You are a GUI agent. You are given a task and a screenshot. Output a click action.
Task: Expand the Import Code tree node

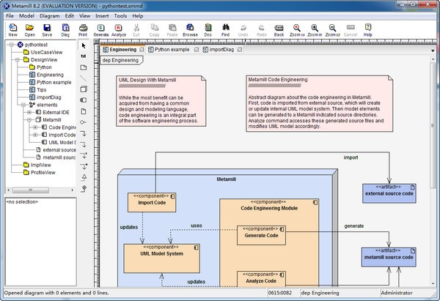tap(35, 135)
